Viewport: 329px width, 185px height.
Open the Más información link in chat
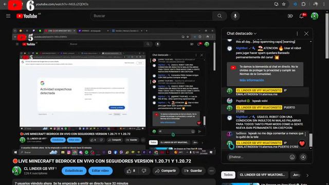(x=251, y=80)
